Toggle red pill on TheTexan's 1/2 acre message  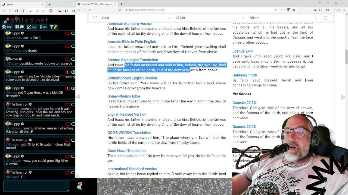pos(67,105)
